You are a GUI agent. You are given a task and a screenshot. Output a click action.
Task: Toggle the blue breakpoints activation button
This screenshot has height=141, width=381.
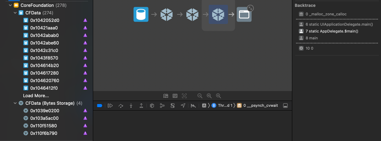(100, 106)
